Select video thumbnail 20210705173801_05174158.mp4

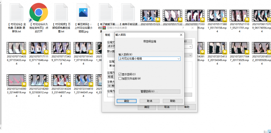217,16
